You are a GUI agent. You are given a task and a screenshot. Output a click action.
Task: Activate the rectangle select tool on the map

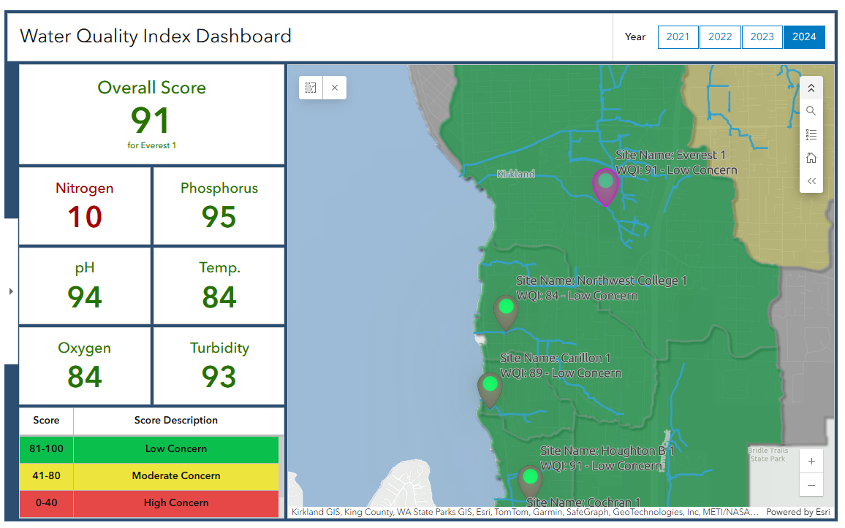(x=311, y=88)
